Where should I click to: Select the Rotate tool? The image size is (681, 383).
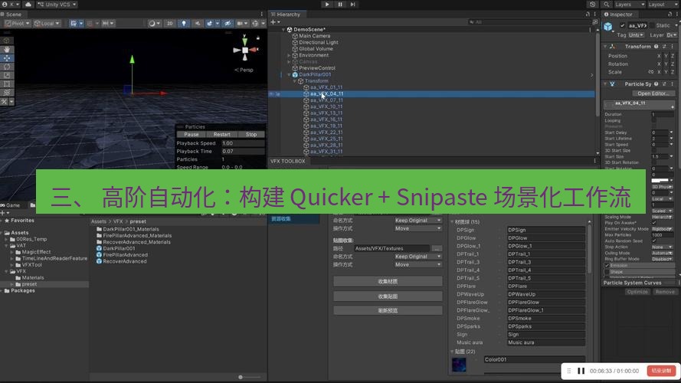point(7,67)
